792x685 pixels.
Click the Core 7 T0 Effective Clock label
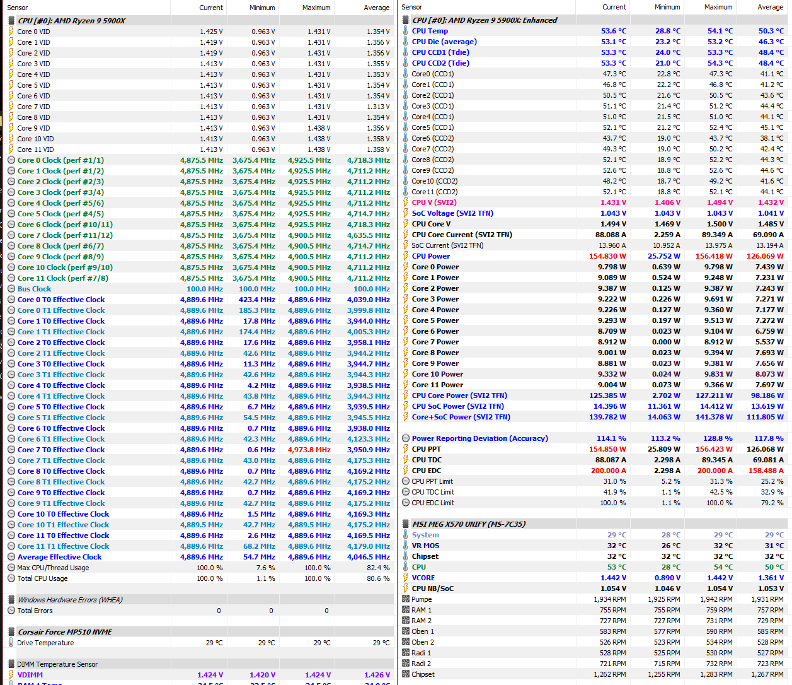(x=61, y=450)
